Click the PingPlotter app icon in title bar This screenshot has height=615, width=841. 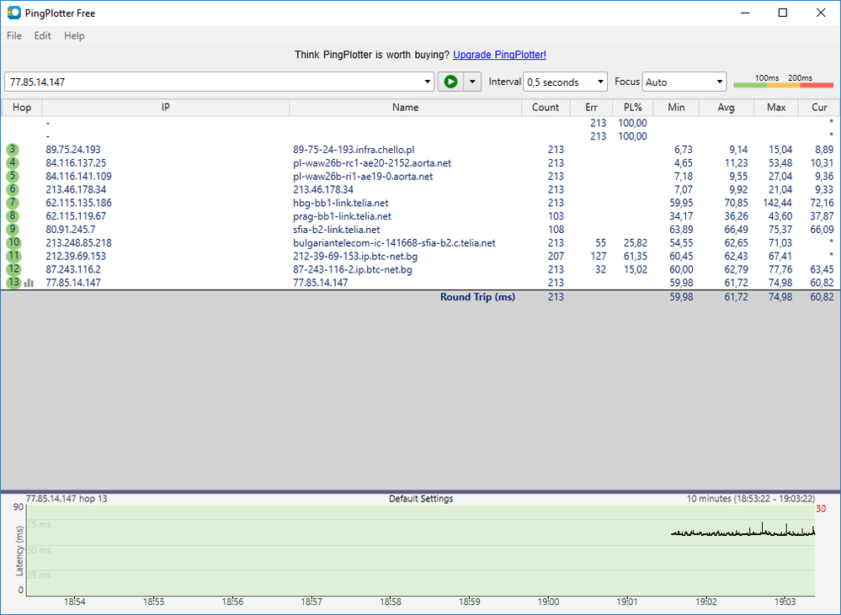click(13, 13)
